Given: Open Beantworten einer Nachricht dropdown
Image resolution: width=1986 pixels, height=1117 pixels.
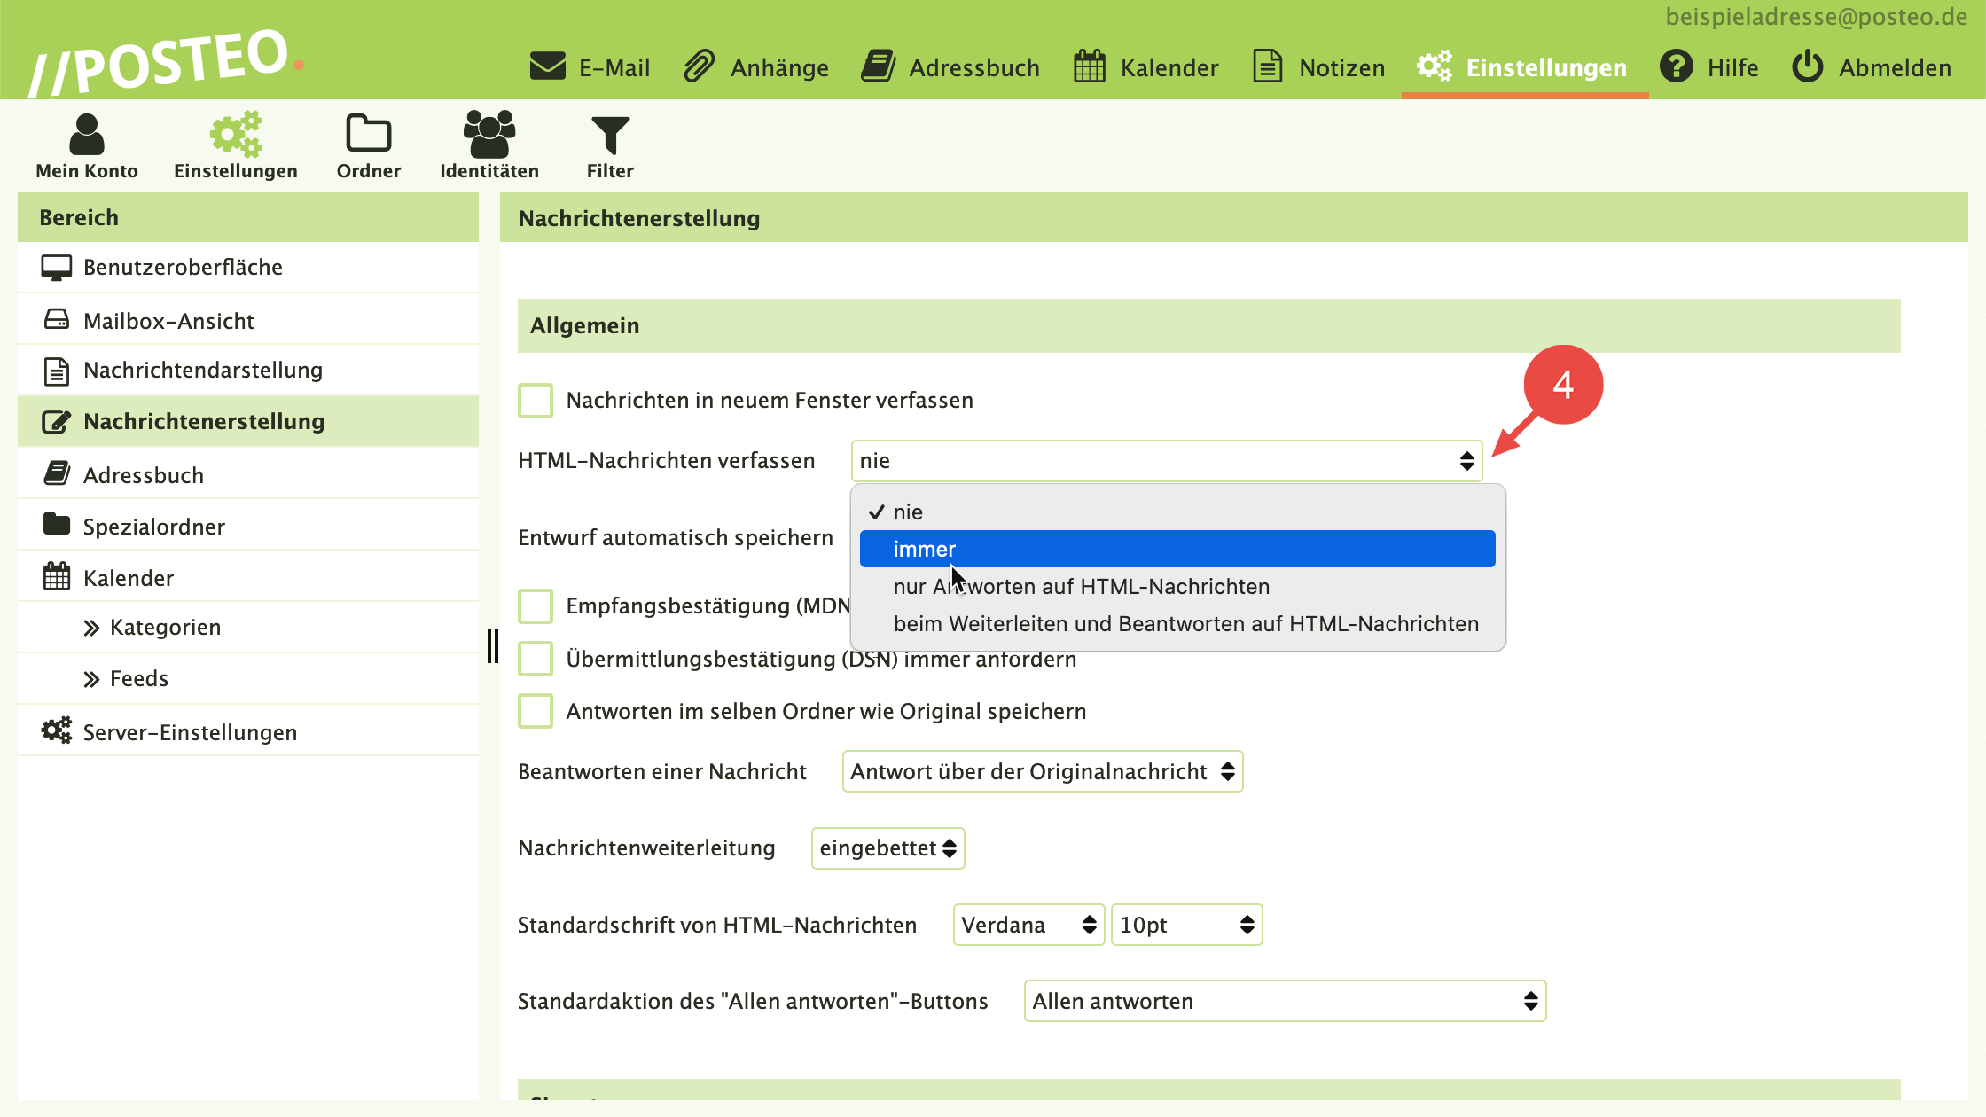Looking at the screenshot, I should point(1042,771).
